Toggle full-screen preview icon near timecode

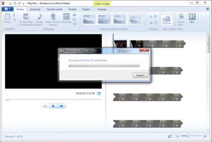(99, 93)
